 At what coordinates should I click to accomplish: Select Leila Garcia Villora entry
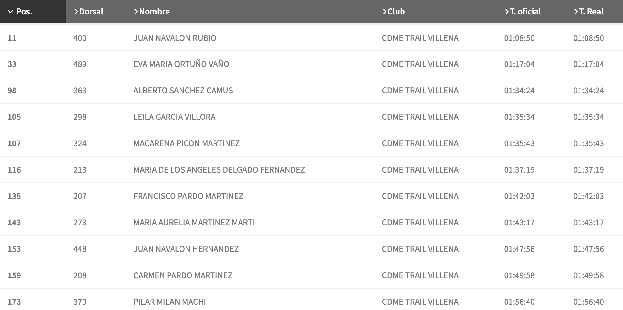(x=174, y=117)
